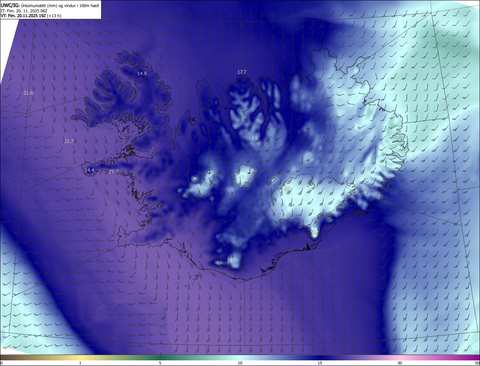Image resolution: width=480 pixels, height=366 pixels.
Task: Click the 21.7 label right beside 14.4
Action: pyautogui.click(x=113, y=172)
